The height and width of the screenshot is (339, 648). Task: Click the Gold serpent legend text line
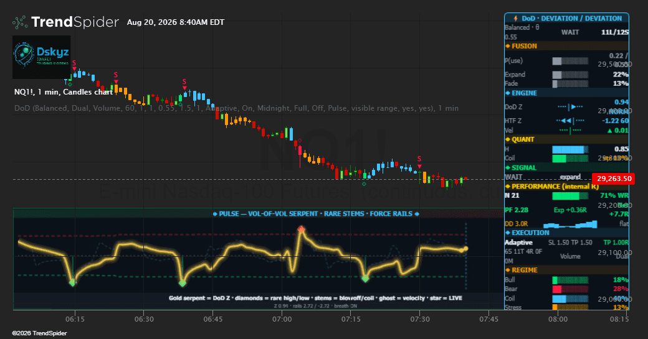pyautogui.click(x=315, y=298)
